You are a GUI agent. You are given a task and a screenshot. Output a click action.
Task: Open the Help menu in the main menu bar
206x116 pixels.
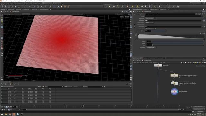(x=39, y=3)
